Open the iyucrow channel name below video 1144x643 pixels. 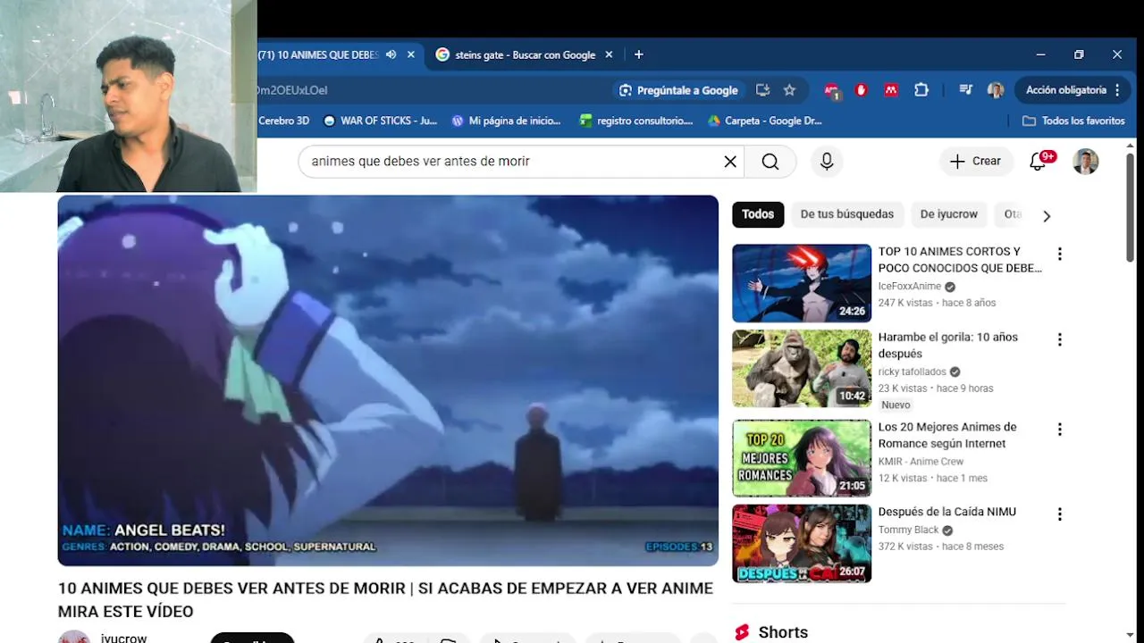pos(123,638)
